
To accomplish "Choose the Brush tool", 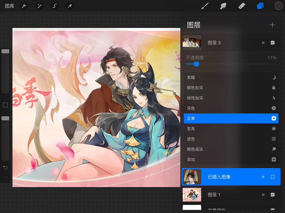I will (x=205, y=6).
